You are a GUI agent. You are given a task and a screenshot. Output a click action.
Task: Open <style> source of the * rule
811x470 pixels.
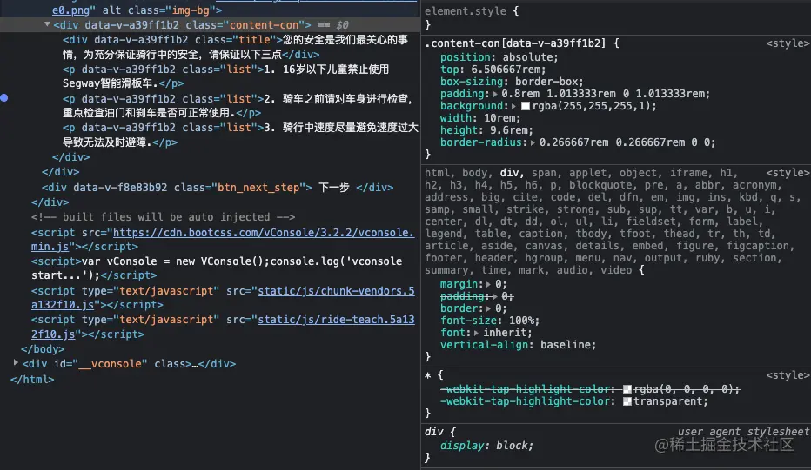pos(788,375)
